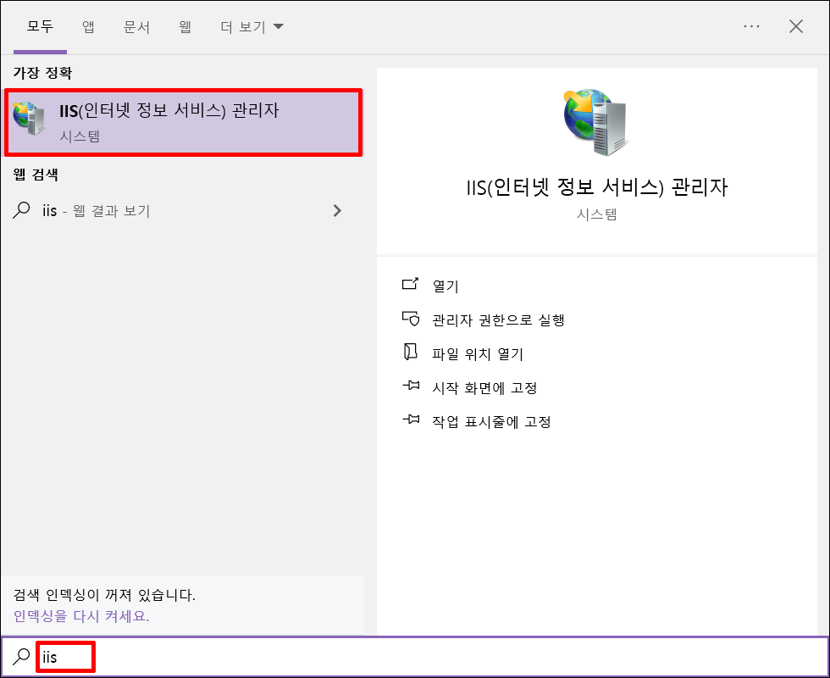The image size is (830, 678).
Task: Click the search box containing iis
Action: pyautogui.click(x=415, y=657)
